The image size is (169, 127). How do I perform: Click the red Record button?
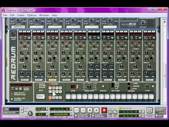pyautogui.click(x=104, y=110)
